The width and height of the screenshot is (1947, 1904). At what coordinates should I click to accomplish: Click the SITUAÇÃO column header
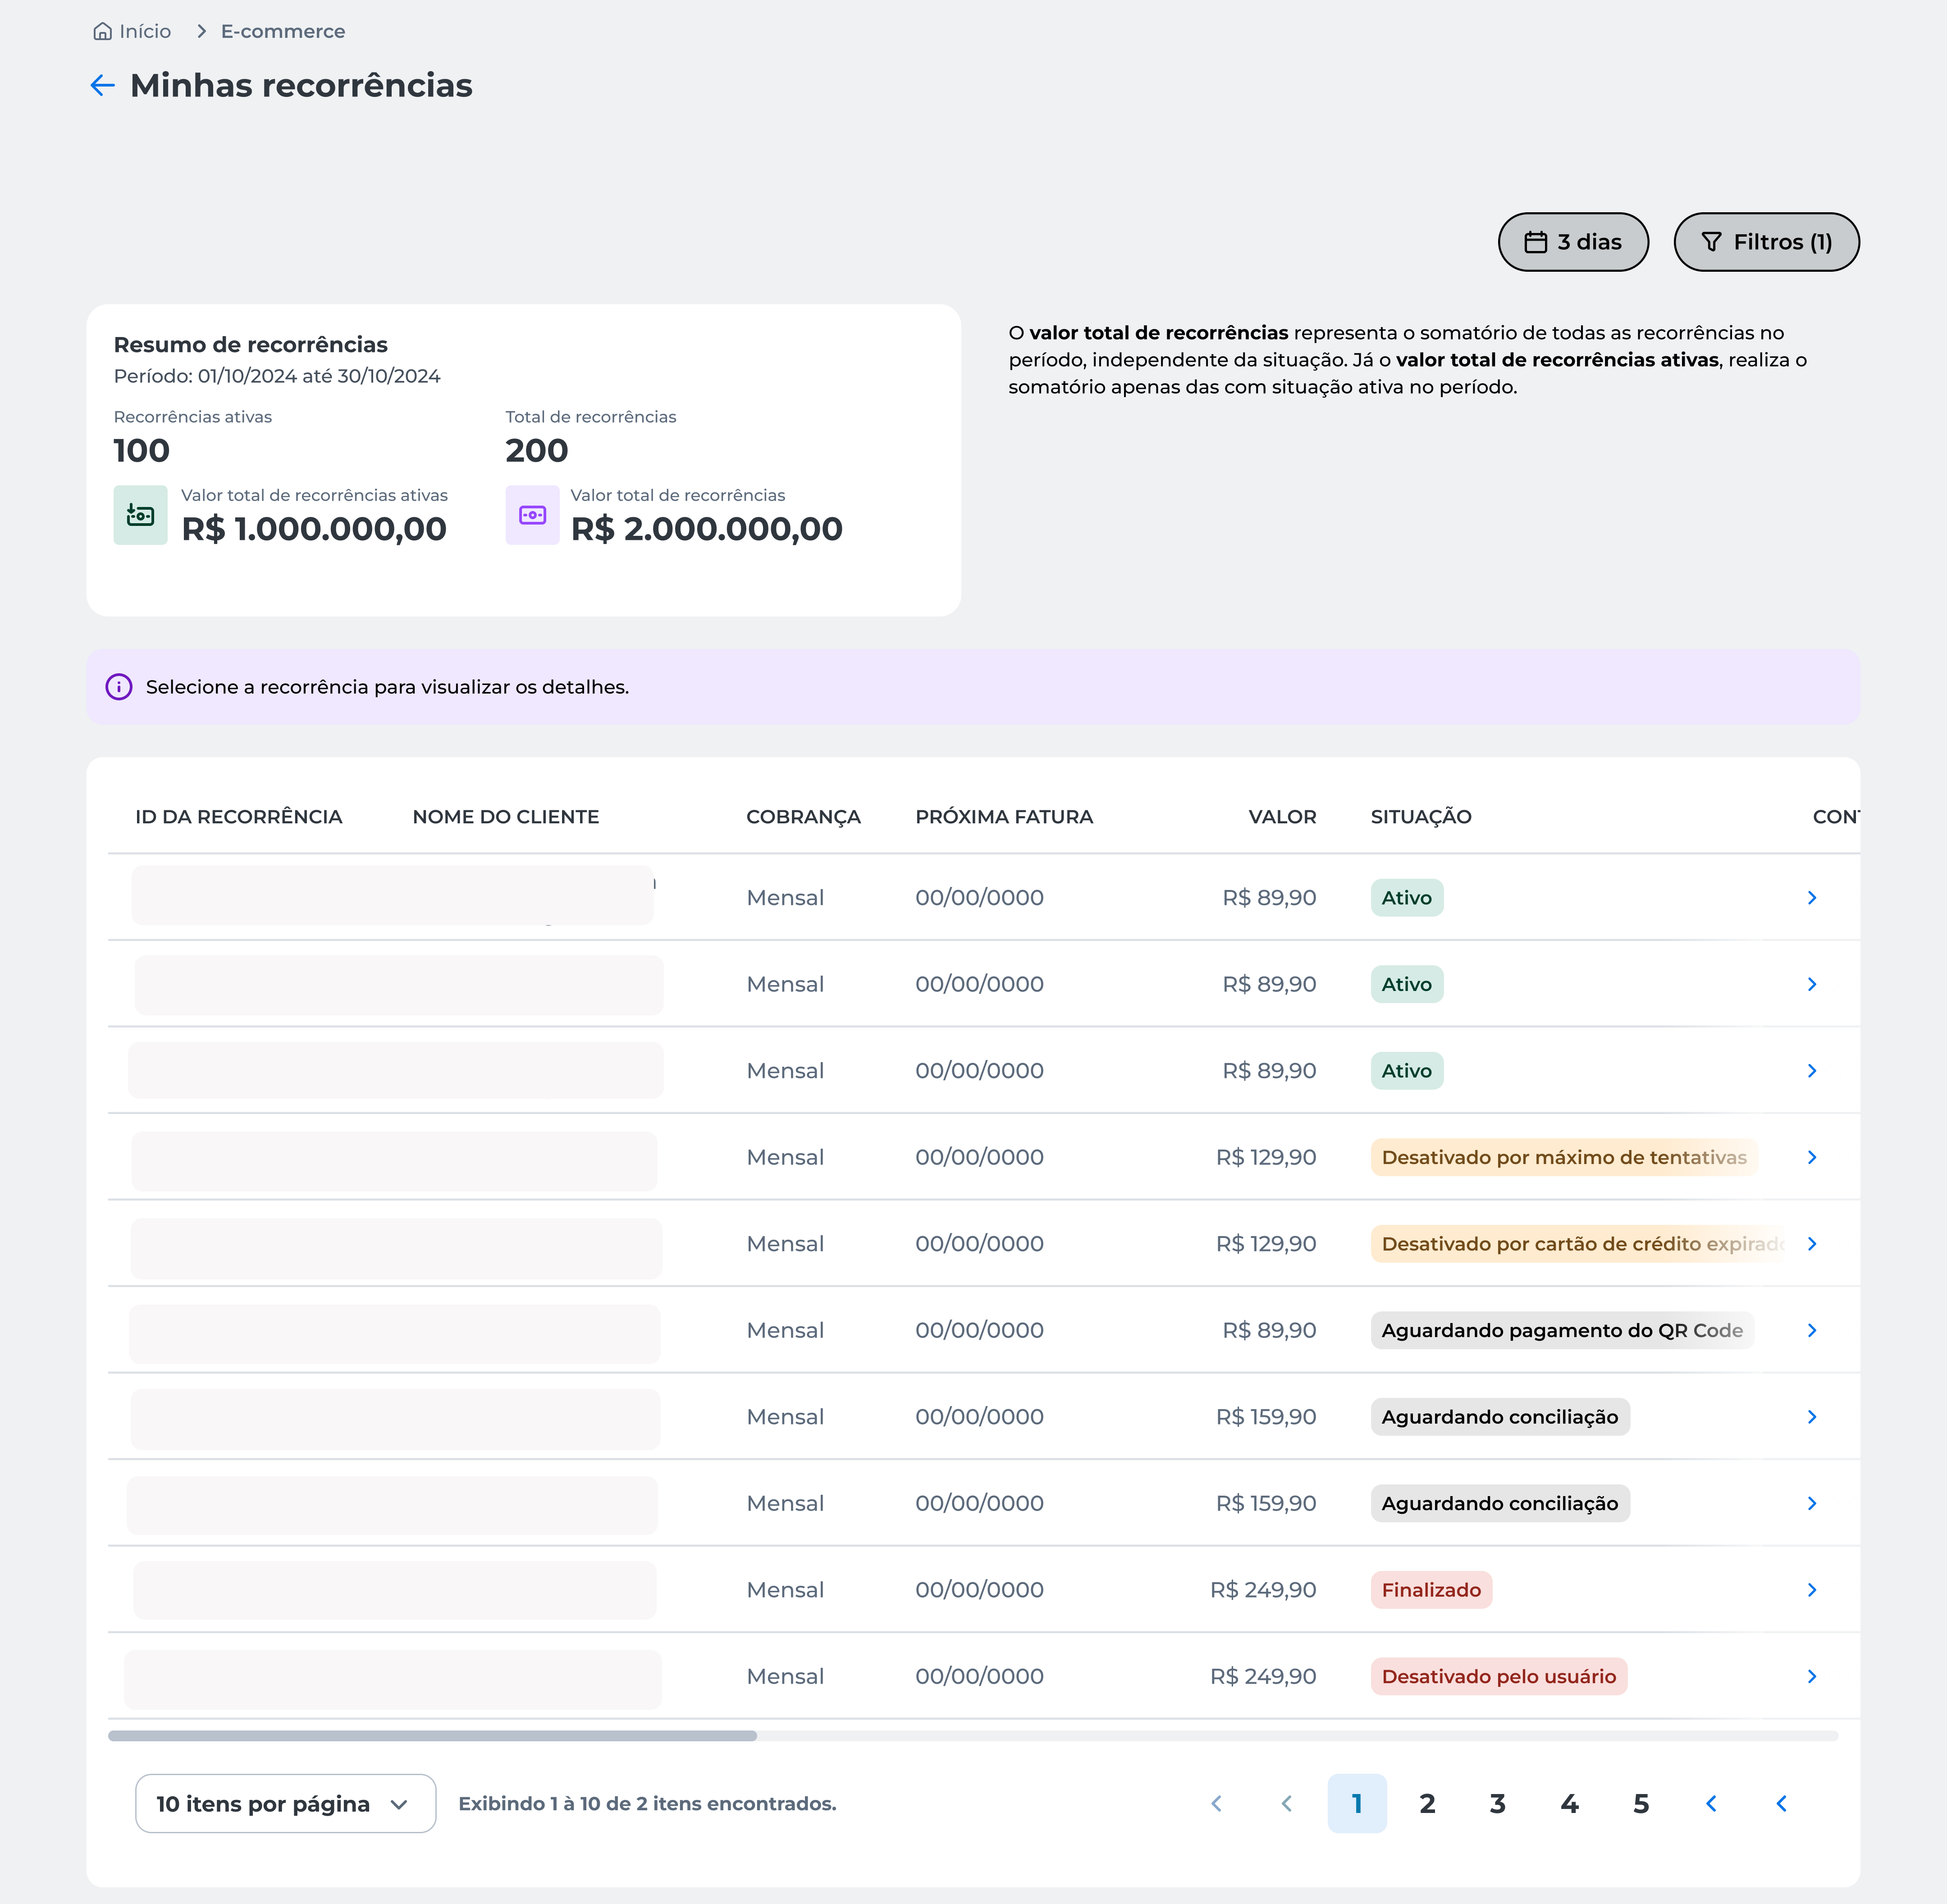click(1420, 817)
